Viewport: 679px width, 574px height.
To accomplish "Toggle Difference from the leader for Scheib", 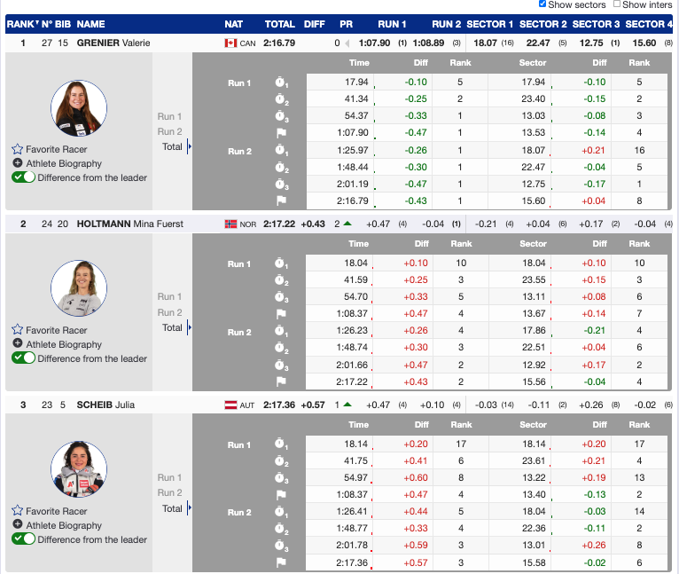I will tap(24, 539).
